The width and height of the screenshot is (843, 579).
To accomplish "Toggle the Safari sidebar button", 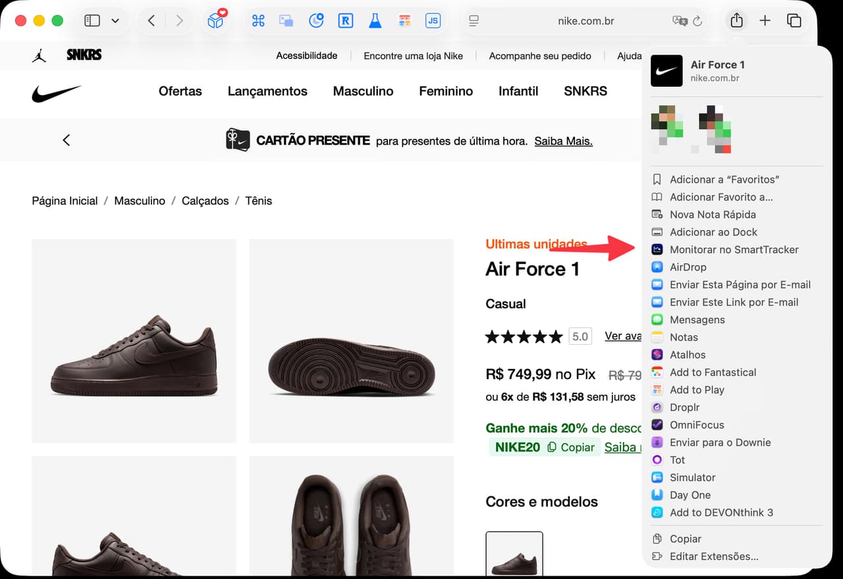I will 92,21.
